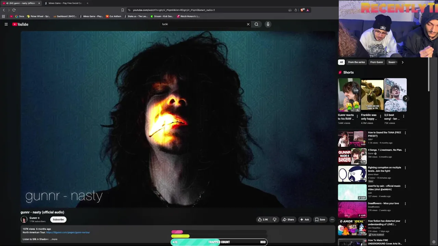Reload the page

[14, 10]
